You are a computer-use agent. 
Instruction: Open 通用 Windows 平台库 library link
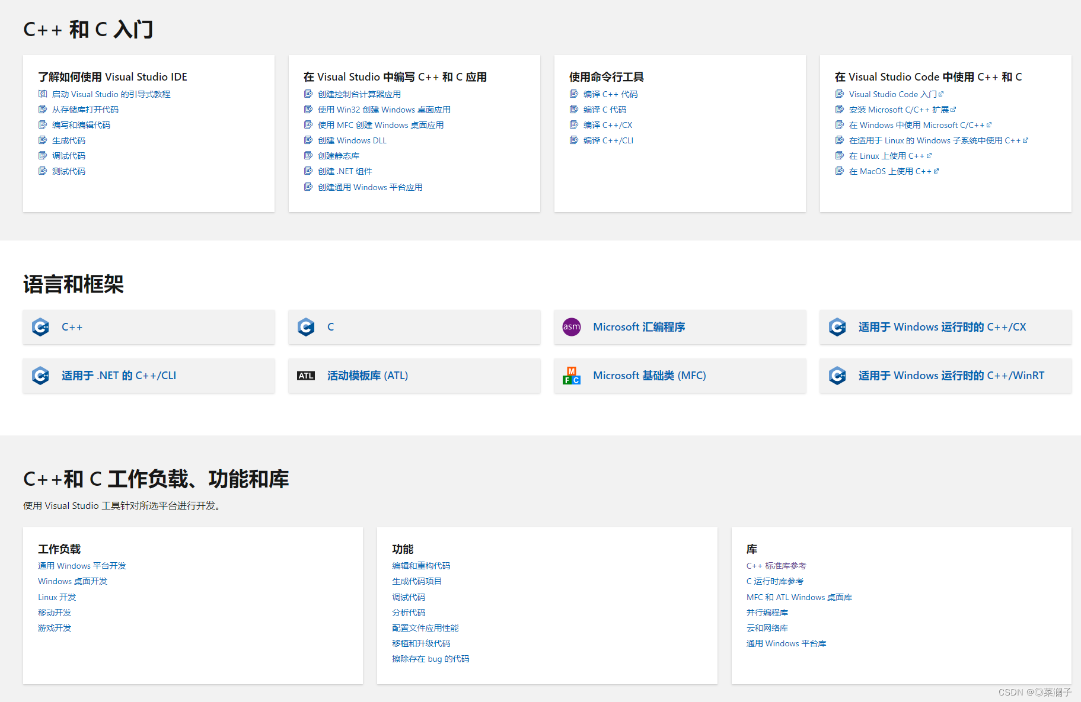click(786, 643)
